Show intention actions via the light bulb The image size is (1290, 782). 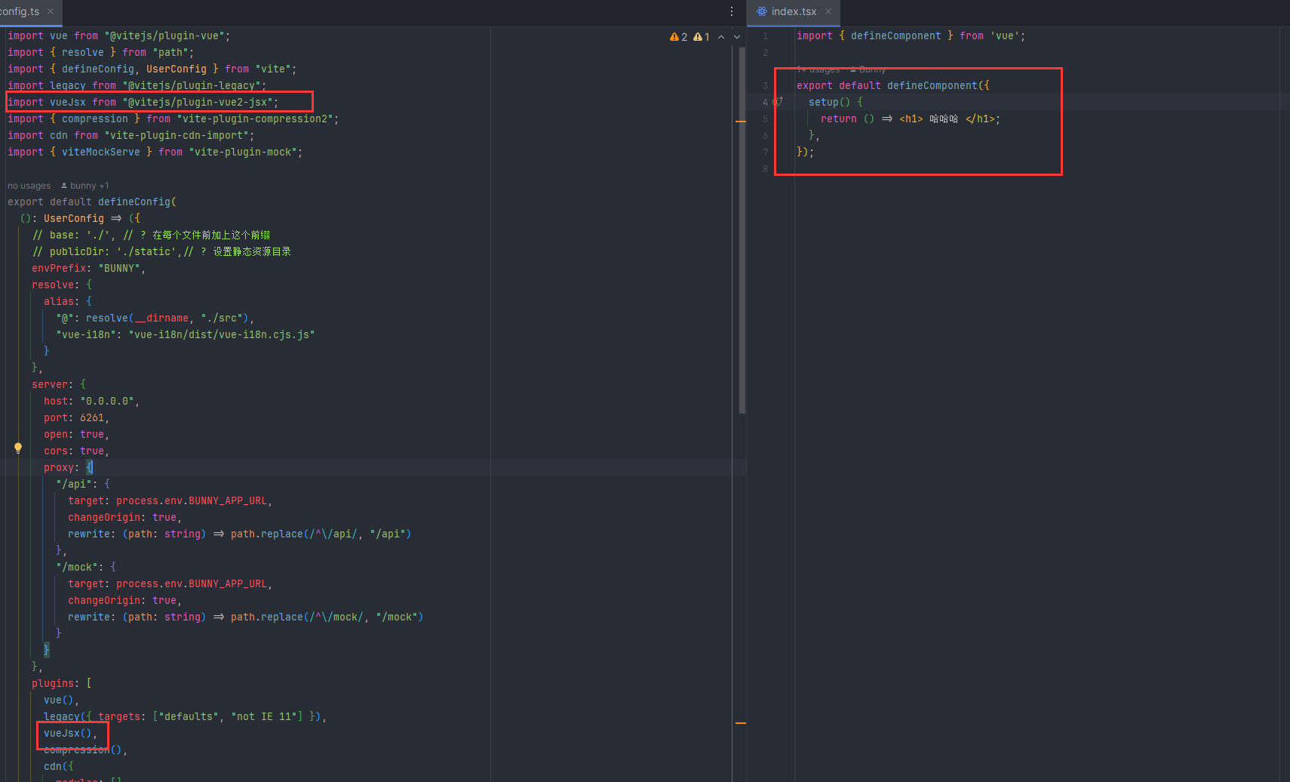click(x=18, y=448)
